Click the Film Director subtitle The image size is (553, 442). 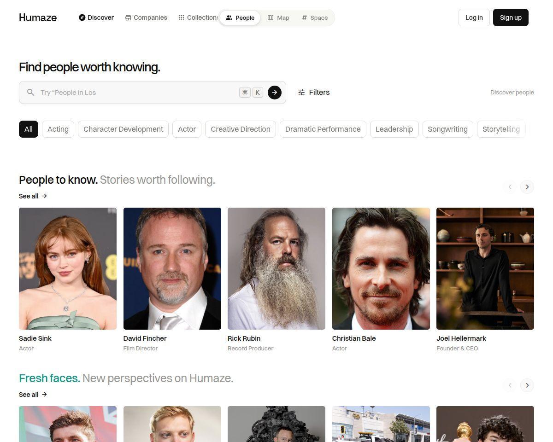[x=141, y=349]
